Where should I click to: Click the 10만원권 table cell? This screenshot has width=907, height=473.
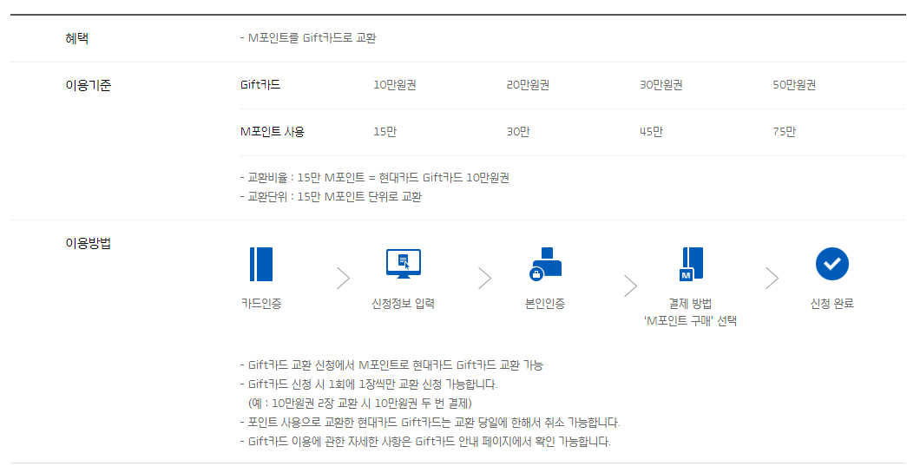[395, 85]
